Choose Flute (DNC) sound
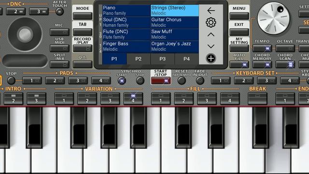The width and height of the screenshot is (309, 174). click(126, 34)
